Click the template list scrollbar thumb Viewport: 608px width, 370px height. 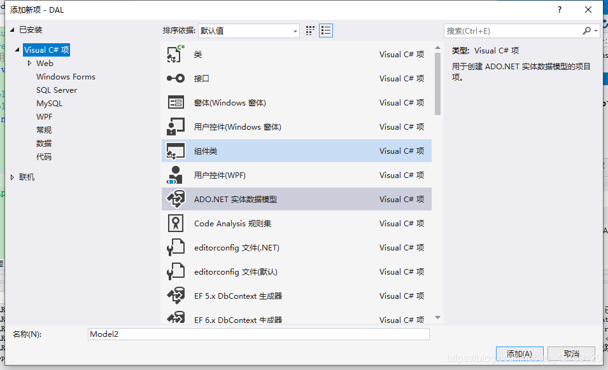438,84
